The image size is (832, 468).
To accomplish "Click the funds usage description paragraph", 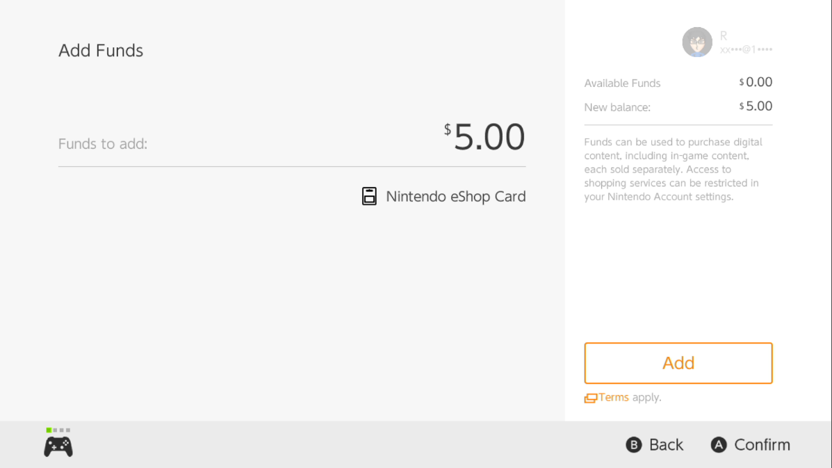I will pos(673,170).
